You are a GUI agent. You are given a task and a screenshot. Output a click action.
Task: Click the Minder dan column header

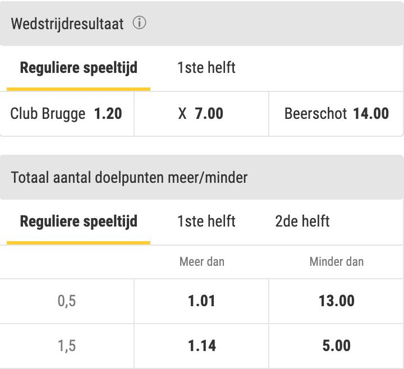pos(337,262)
